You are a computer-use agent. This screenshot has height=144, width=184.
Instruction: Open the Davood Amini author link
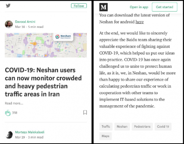25,22
